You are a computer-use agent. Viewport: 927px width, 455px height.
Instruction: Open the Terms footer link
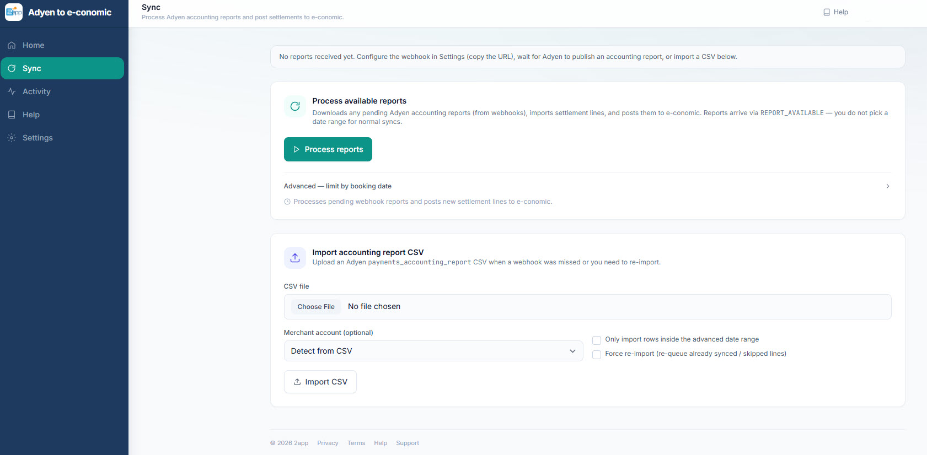[x=356, y=443]
